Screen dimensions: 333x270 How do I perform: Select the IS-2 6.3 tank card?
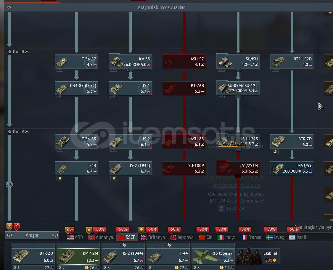pos(130,142)
